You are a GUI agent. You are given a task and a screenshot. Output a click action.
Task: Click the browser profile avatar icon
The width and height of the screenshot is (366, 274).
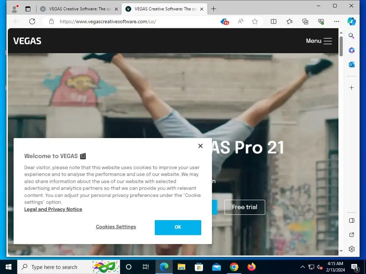[15, 9]
